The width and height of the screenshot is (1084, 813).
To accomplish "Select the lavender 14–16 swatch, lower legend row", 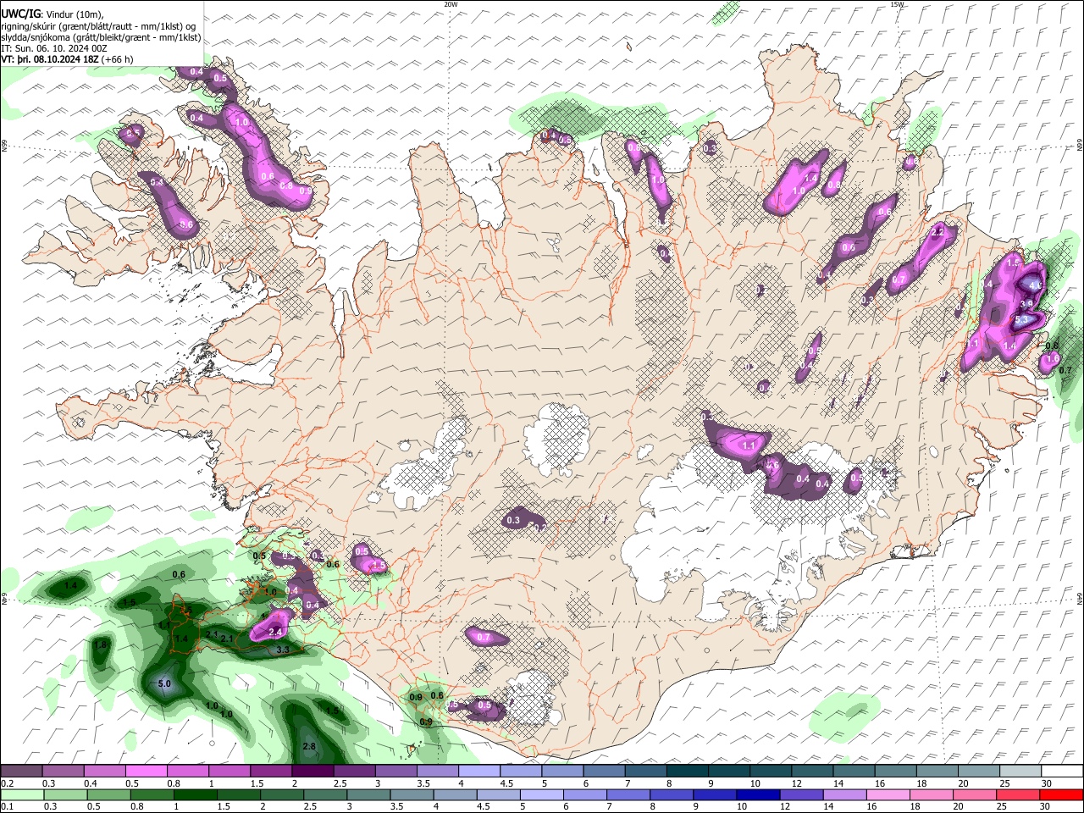I will coord(844,794).
